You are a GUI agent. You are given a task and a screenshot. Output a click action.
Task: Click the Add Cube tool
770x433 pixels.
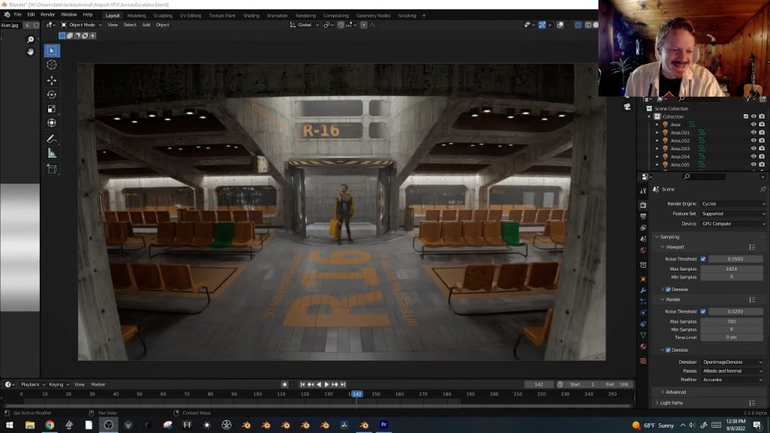point(52,169)
